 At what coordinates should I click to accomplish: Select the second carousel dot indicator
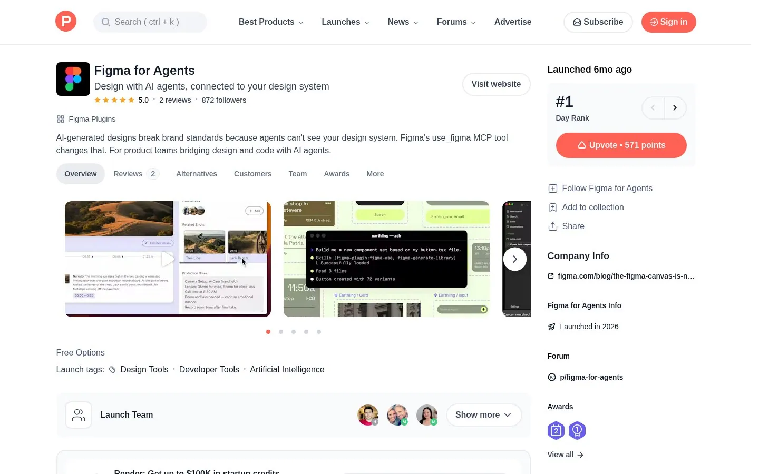tap(281, 332)
